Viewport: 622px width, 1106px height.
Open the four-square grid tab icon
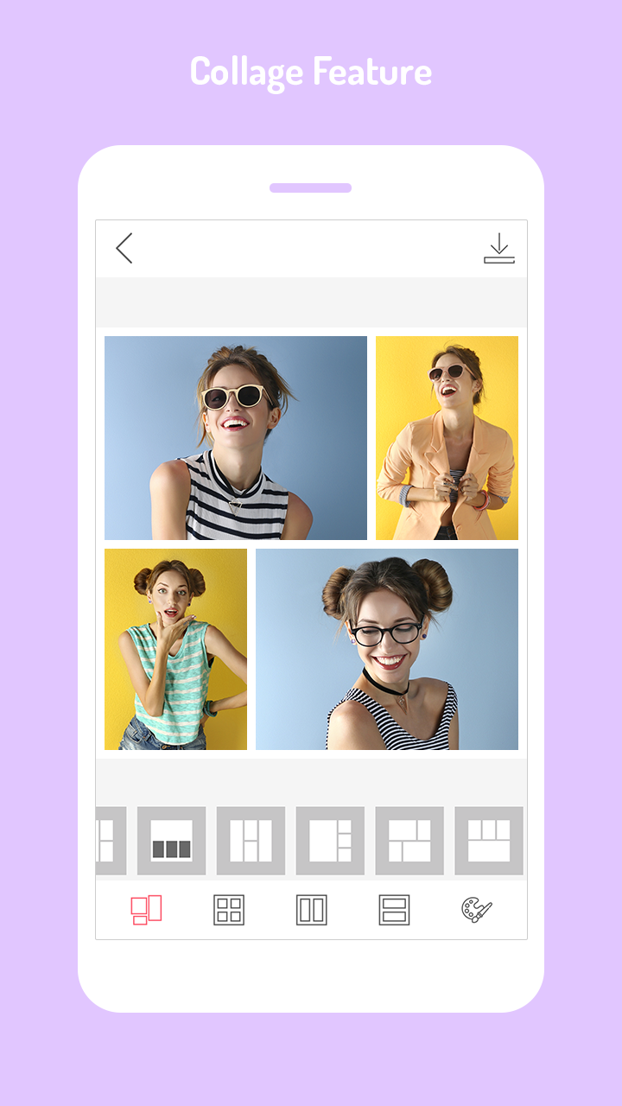coord(229,910)
